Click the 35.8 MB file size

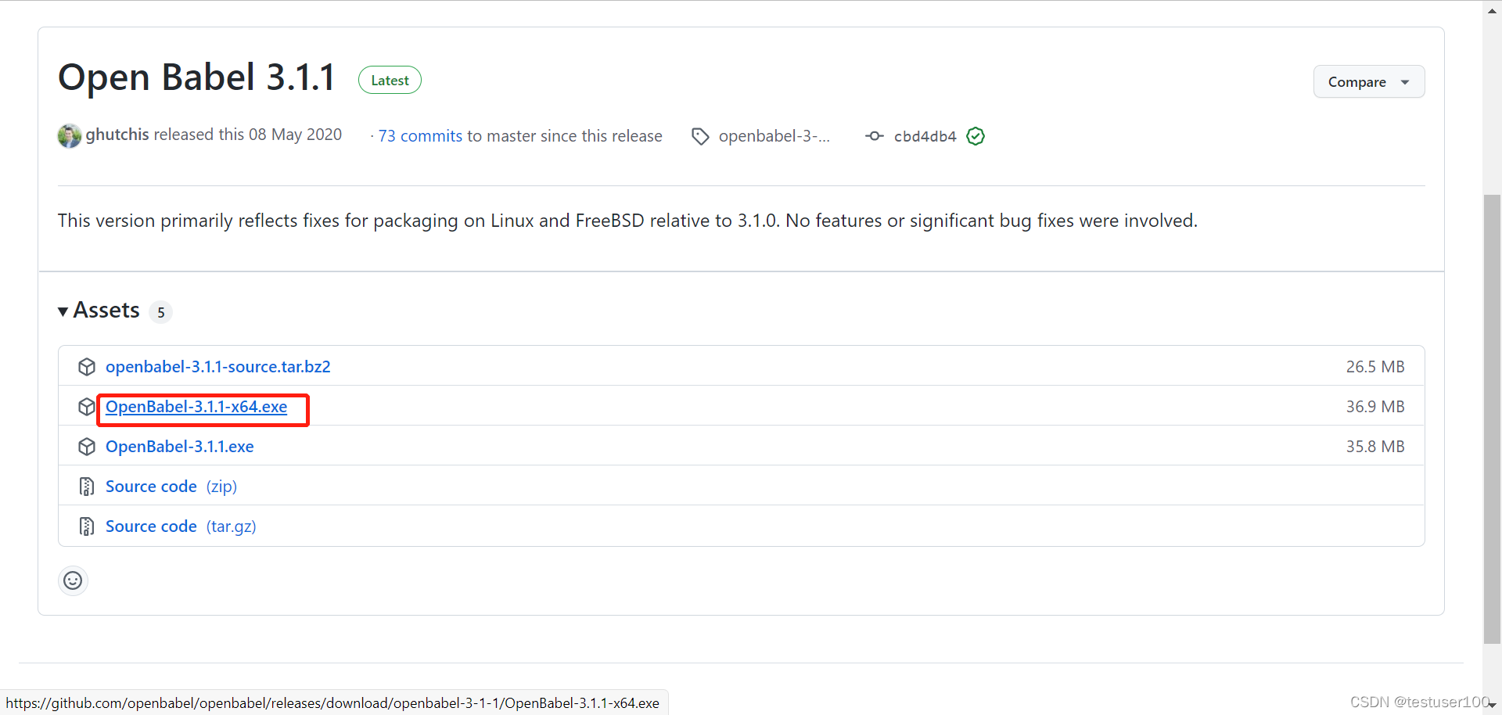(1374, 447)
